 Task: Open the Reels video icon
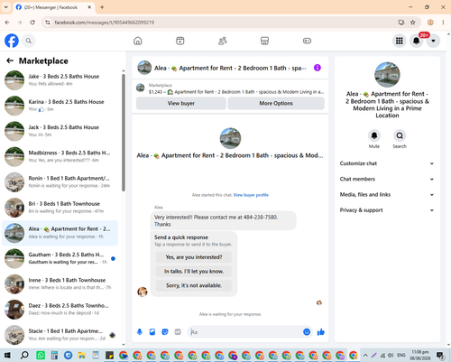pos(180,41)
